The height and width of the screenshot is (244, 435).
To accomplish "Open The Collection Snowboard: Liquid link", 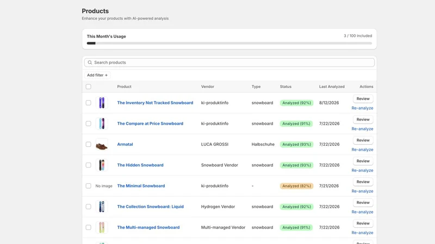I will [x=151, y=207].
